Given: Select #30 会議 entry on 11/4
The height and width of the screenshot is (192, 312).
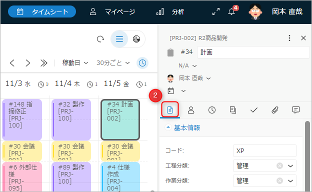Looking at the screenshot, I should pyautogui.click(x=71, y=151).
